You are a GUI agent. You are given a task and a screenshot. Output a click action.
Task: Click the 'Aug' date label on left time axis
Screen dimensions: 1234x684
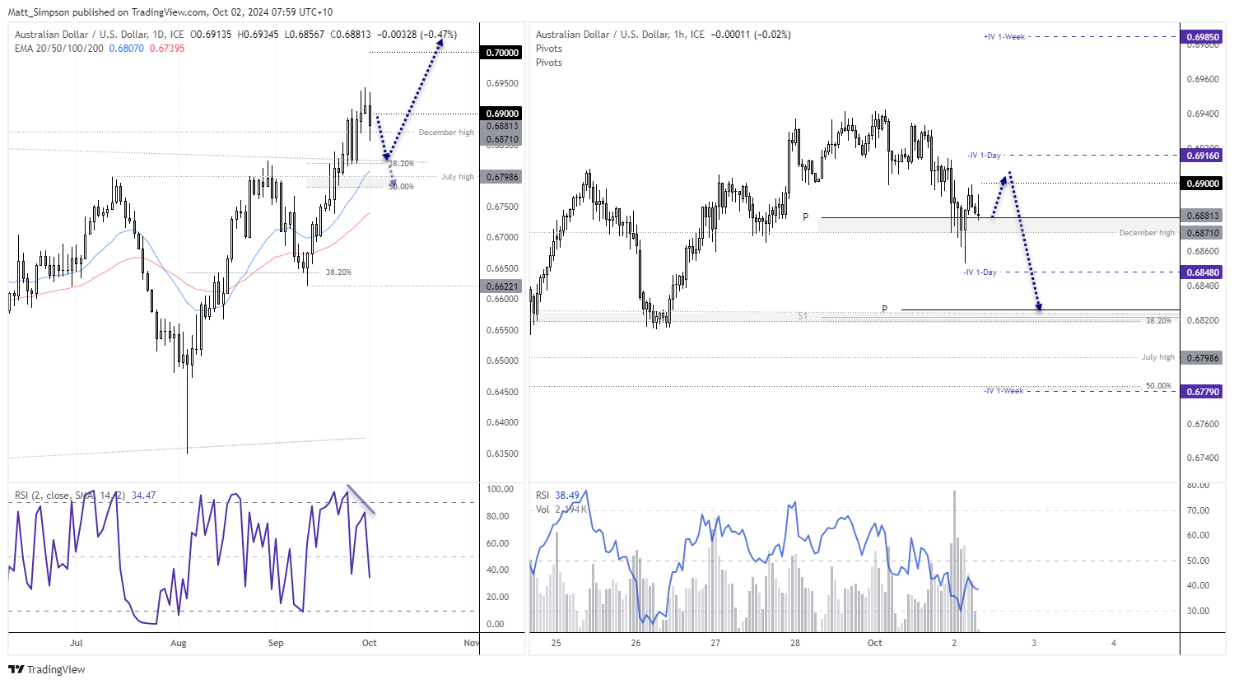(179, 643)
